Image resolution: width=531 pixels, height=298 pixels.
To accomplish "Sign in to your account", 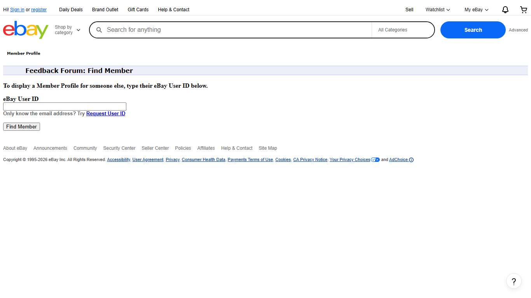I will 17,9.
